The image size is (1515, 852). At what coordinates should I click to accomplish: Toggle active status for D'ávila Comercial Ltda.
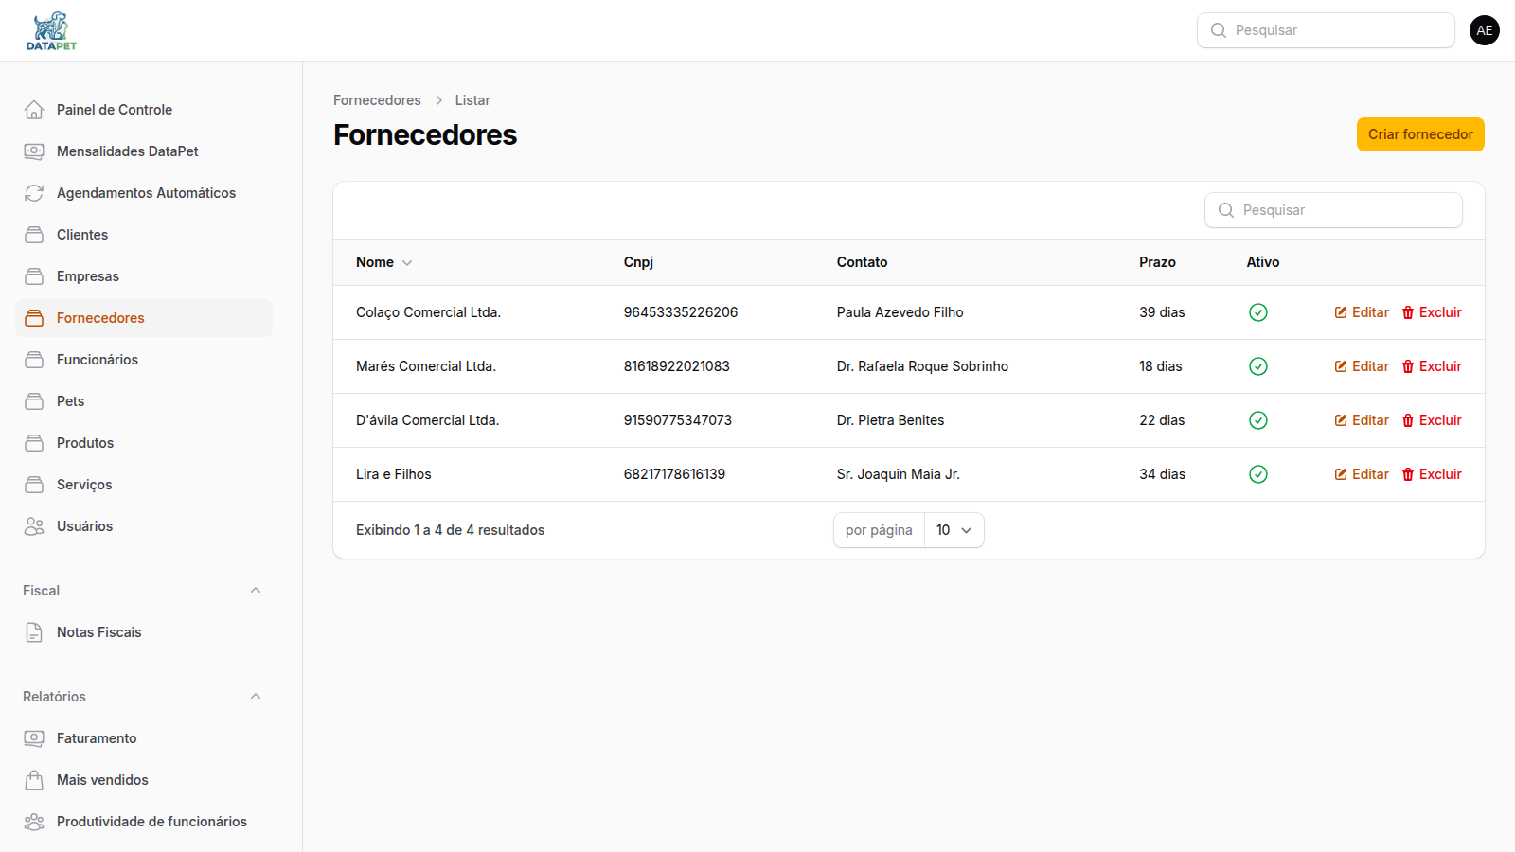point(1258,420)
